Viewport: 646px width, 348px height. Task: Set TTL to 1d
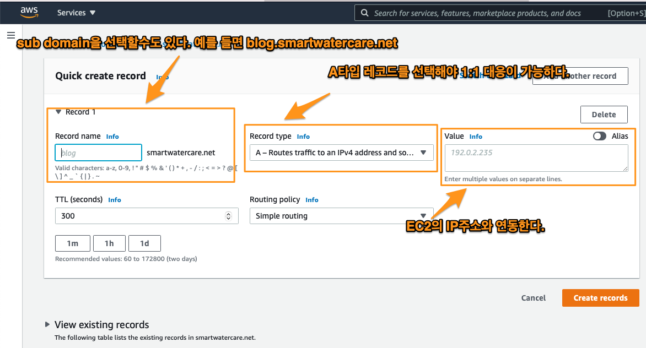(144, 243)
